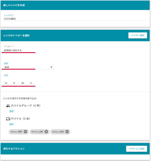This screenshot has height=161, width=151.
Task: Select the 毎日 period value
Action: click(7, 67)
